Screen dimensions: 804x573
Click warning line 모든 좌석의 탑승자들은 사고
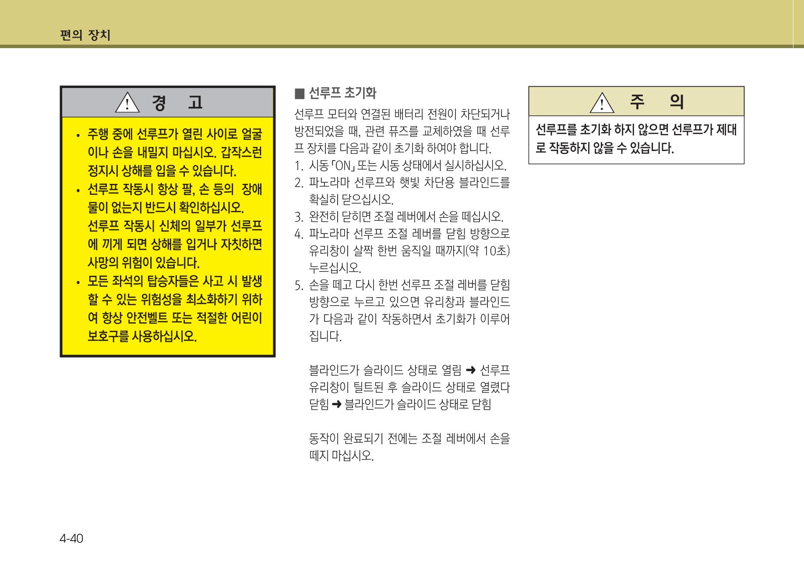tap(175, 281)
